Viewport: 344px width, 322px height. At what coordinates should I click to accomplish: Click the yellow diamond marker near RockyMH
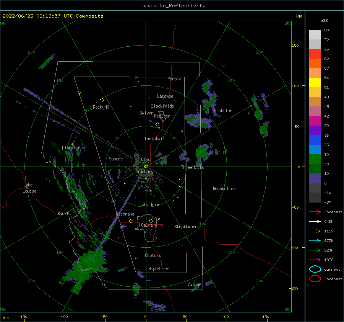[102, 100]
